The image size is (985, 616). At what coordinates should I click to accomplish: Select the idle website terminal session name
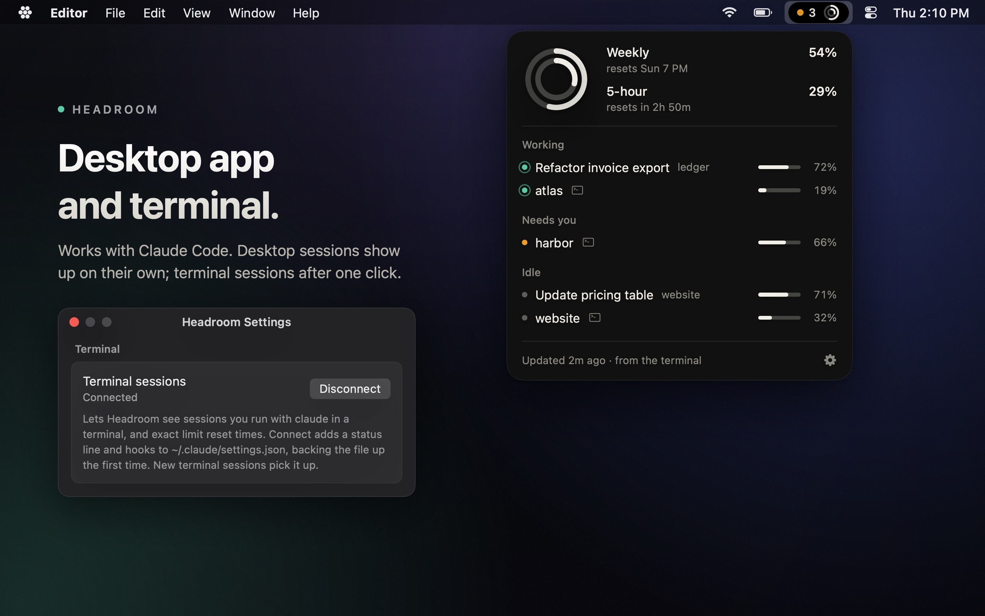coord(557,318)
